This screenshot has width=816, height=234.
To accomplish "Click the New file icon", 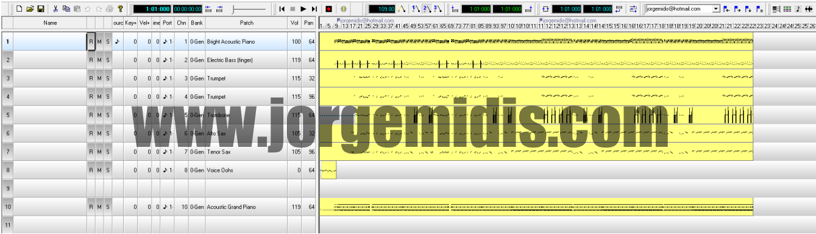I will click(x=20, y=9).
